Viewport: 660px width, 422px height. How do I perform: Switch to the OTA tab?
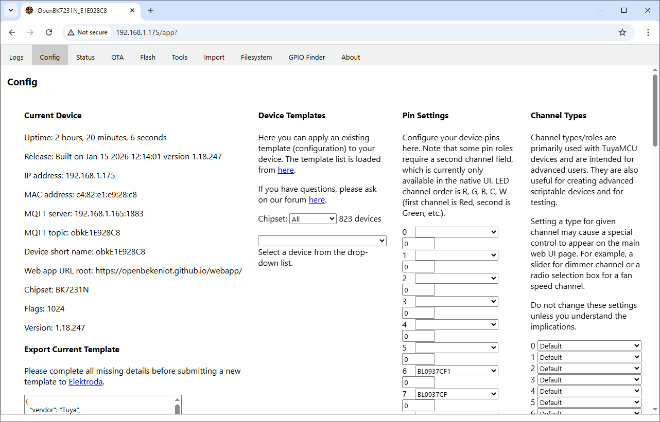[x=117, y=57]
